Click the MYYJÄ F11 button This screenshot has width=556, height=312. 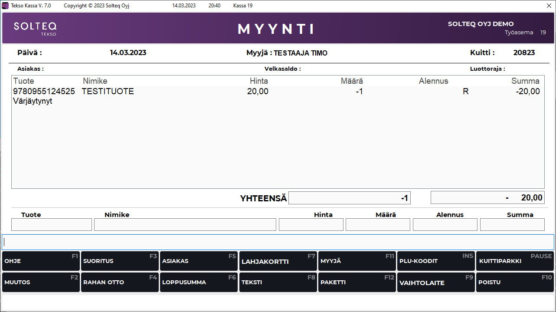(357, 261)
